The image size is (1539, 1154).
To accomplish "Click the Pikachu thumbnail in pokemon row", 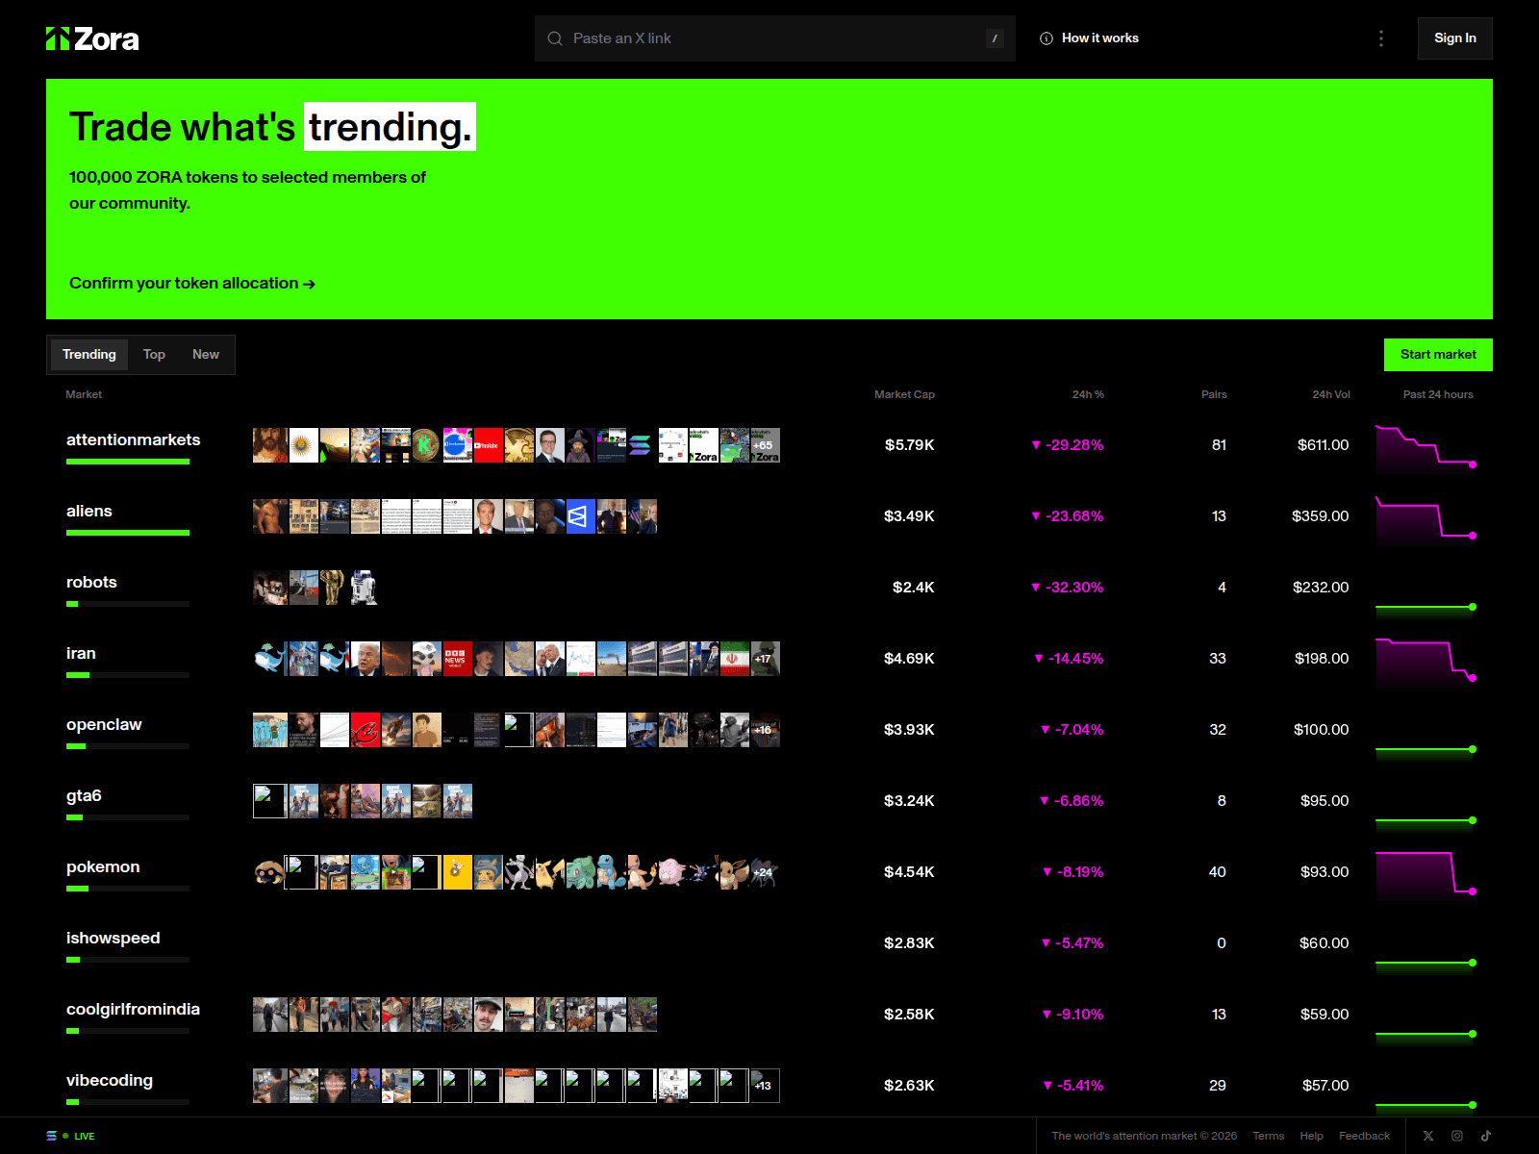I will (549, 872).
